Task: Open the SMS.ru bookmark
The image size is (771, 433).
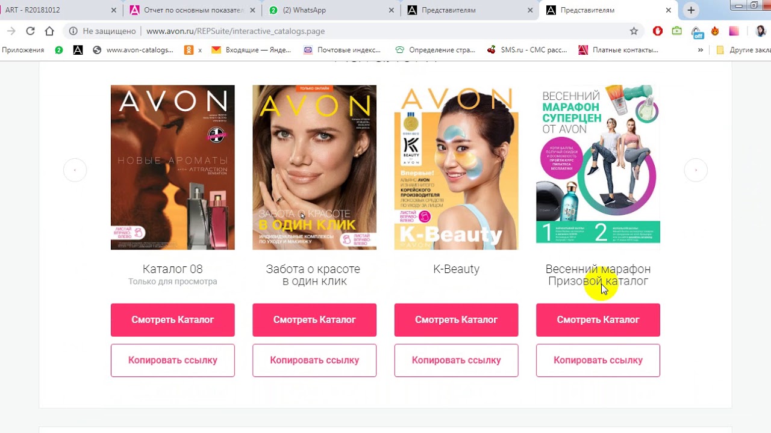Action: point(526,50)
